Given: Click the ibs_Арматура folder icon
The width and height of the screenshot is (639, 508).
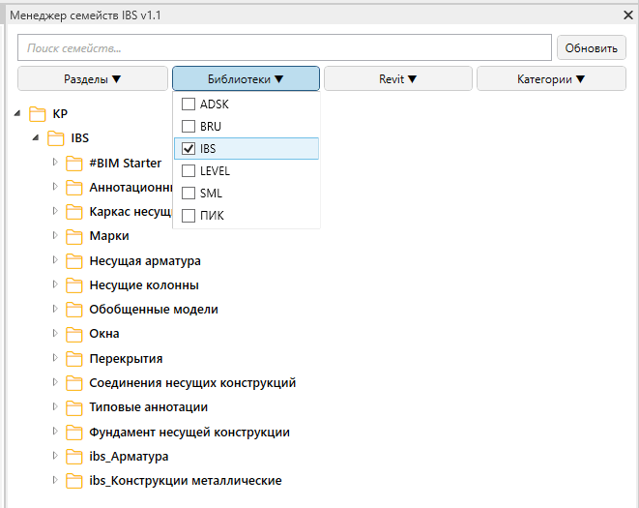Looking at the screenshot, I should [74, 457].
